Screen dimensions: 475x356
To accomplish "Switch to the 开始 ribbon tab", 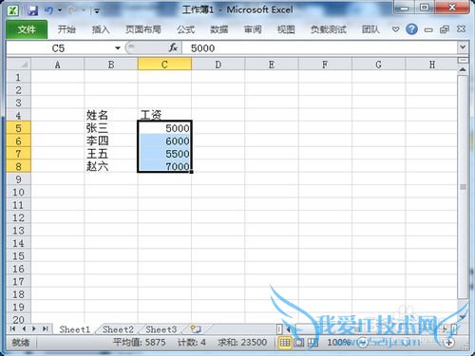I will 66,29.
